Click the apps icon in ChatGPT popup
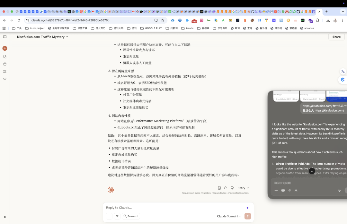347x224 pixels. [296, 190]
